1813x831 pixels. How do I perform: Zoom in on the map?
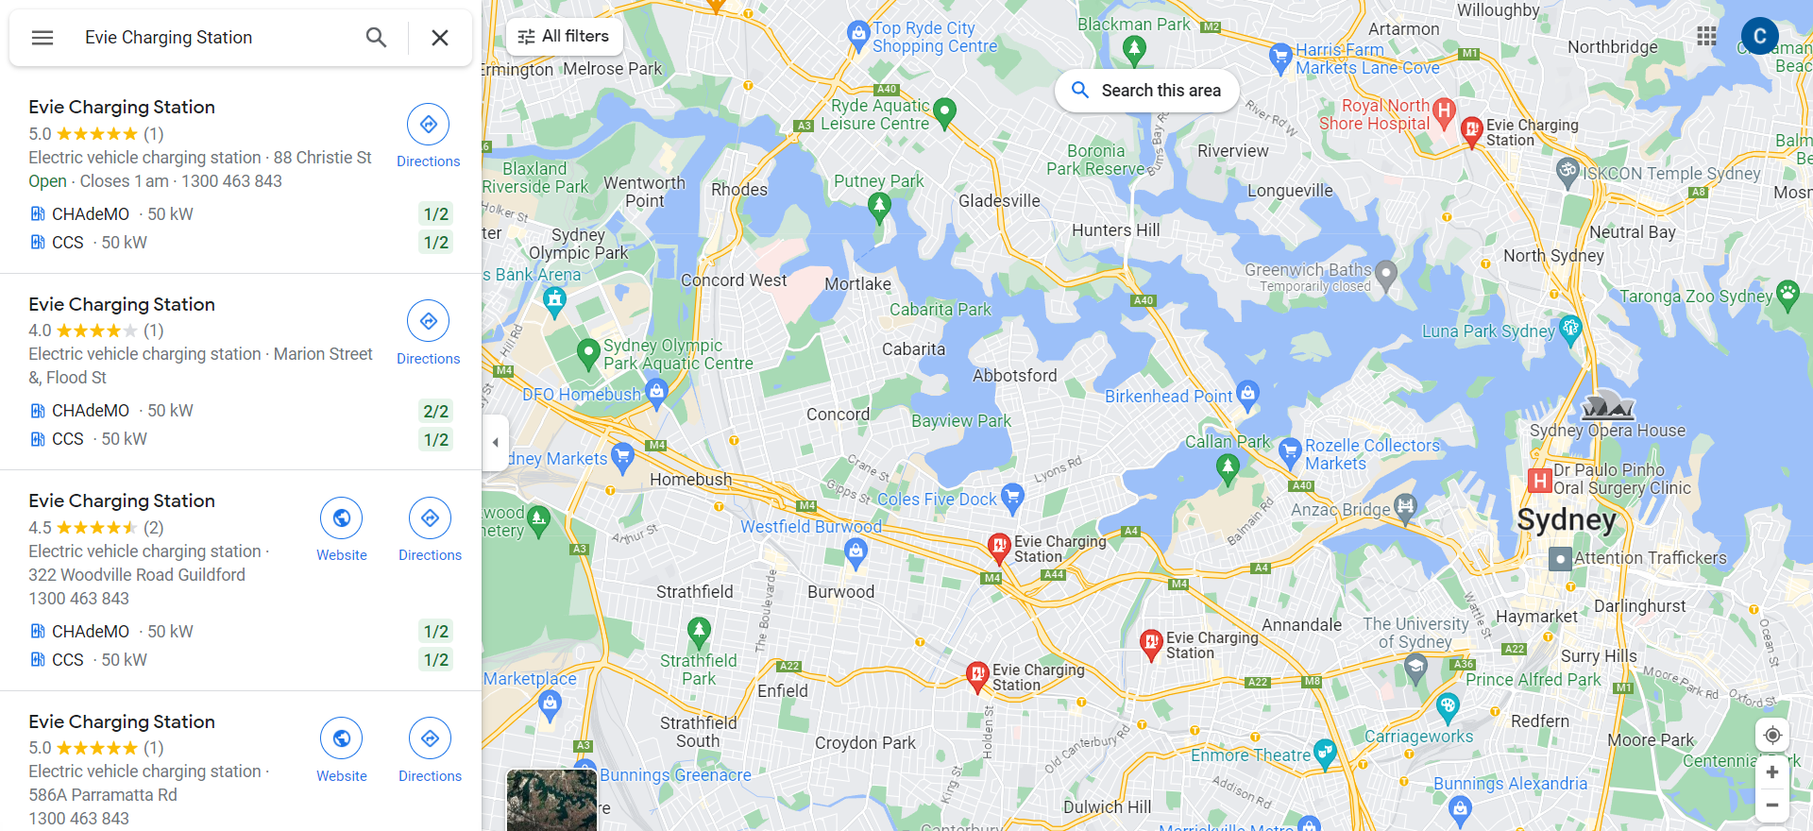(1772, 772)
